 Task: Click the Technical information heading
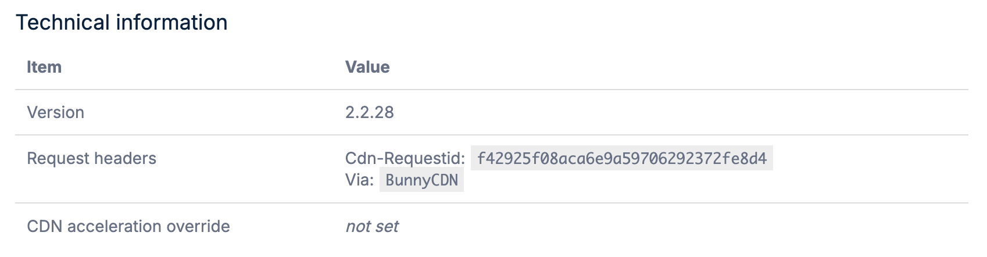(121, 23)
